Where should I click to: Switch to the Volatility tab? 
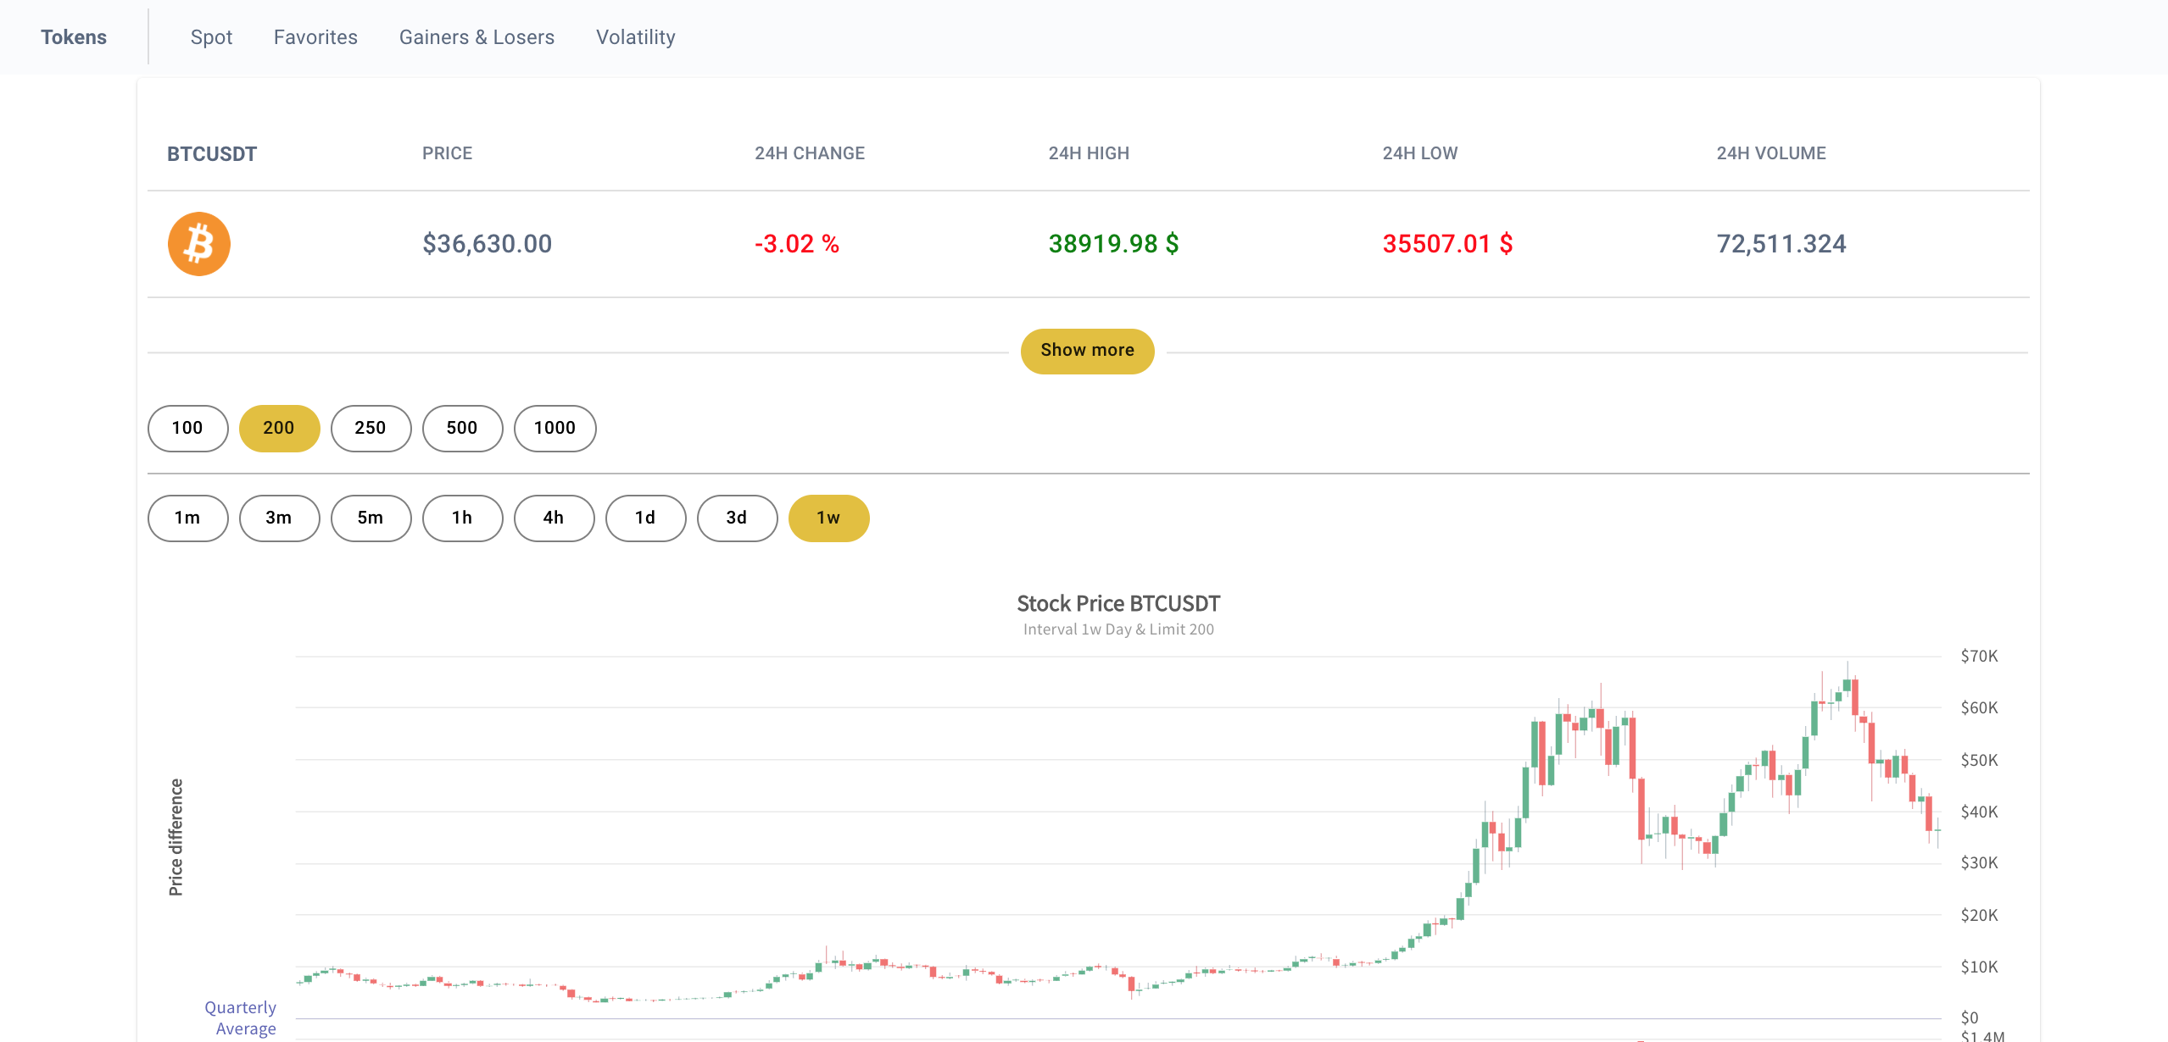pyautogui.click(x=635, y=36)
